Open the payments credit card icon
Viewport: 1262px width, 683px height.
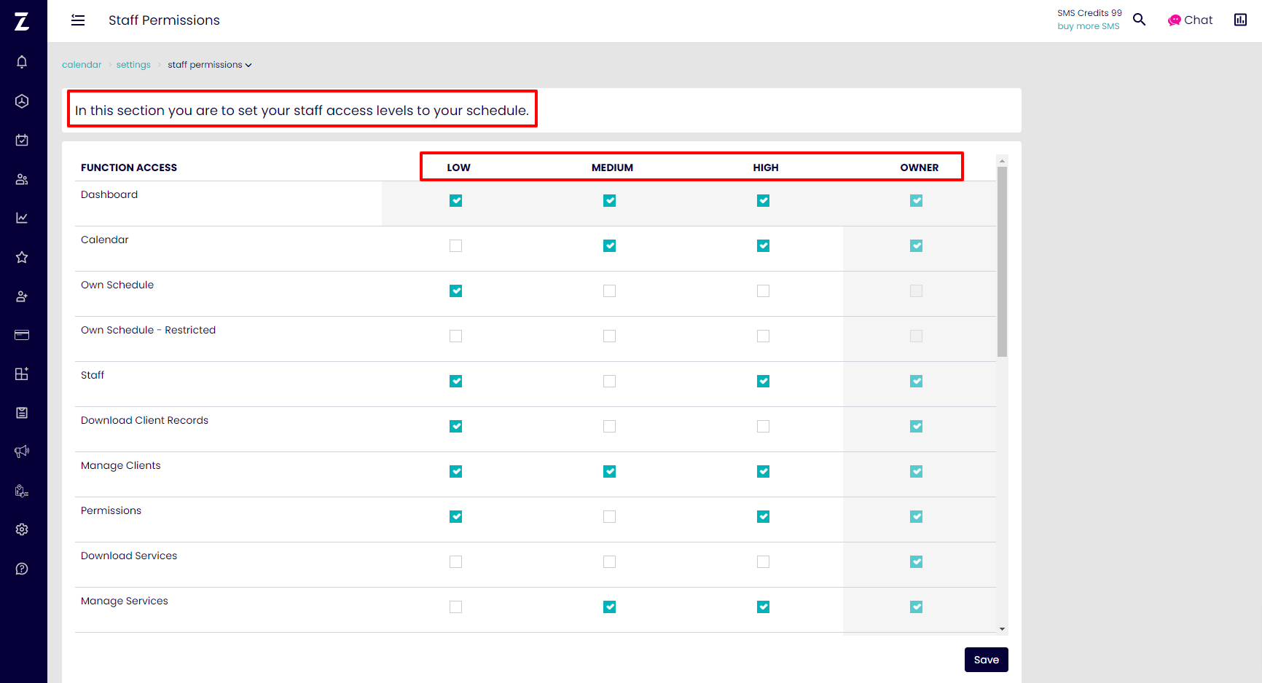[x=22, y=335]
